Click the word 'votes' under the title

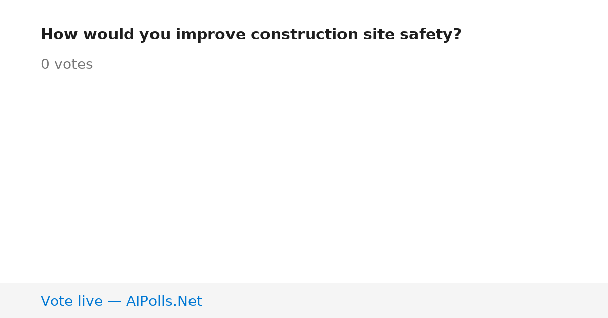(73, 65)
